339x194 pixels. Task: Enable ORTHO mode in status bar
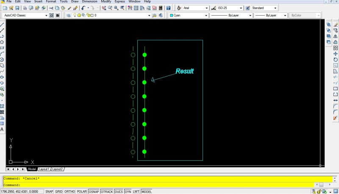click(69, 191)
